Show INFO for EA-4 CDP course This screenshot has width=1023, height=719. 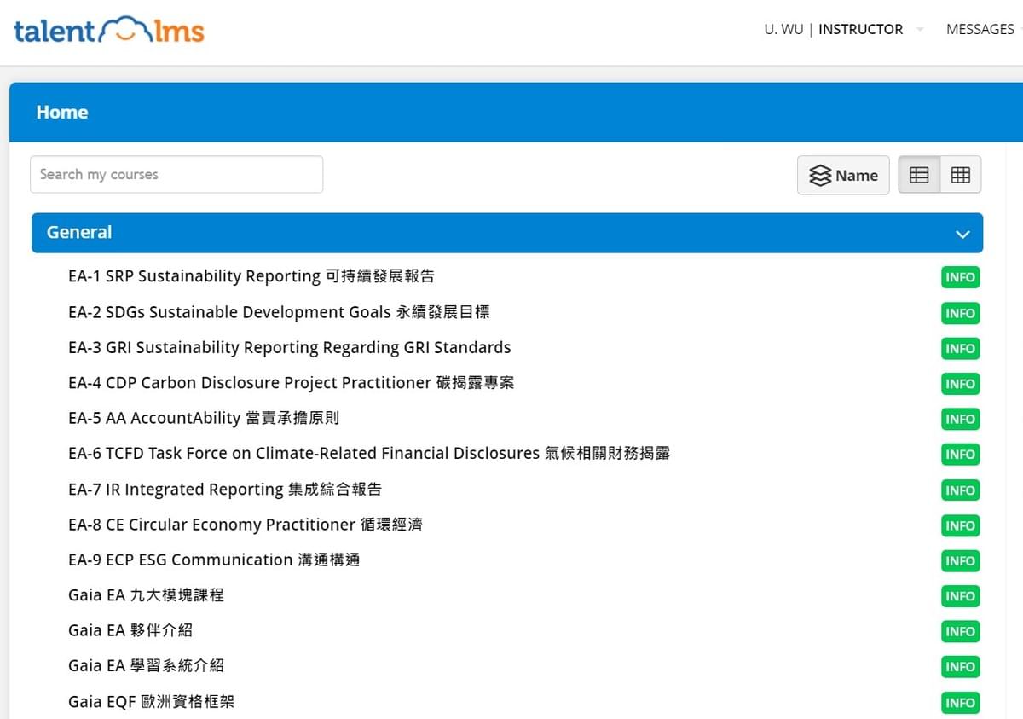coord(960,384)
